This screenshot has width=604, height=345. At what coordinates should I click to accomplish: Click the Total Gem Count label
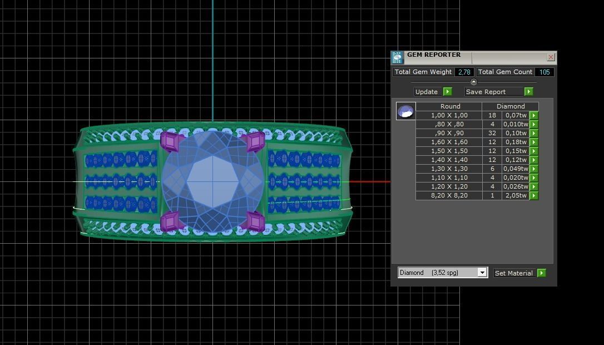pos(505,72)
